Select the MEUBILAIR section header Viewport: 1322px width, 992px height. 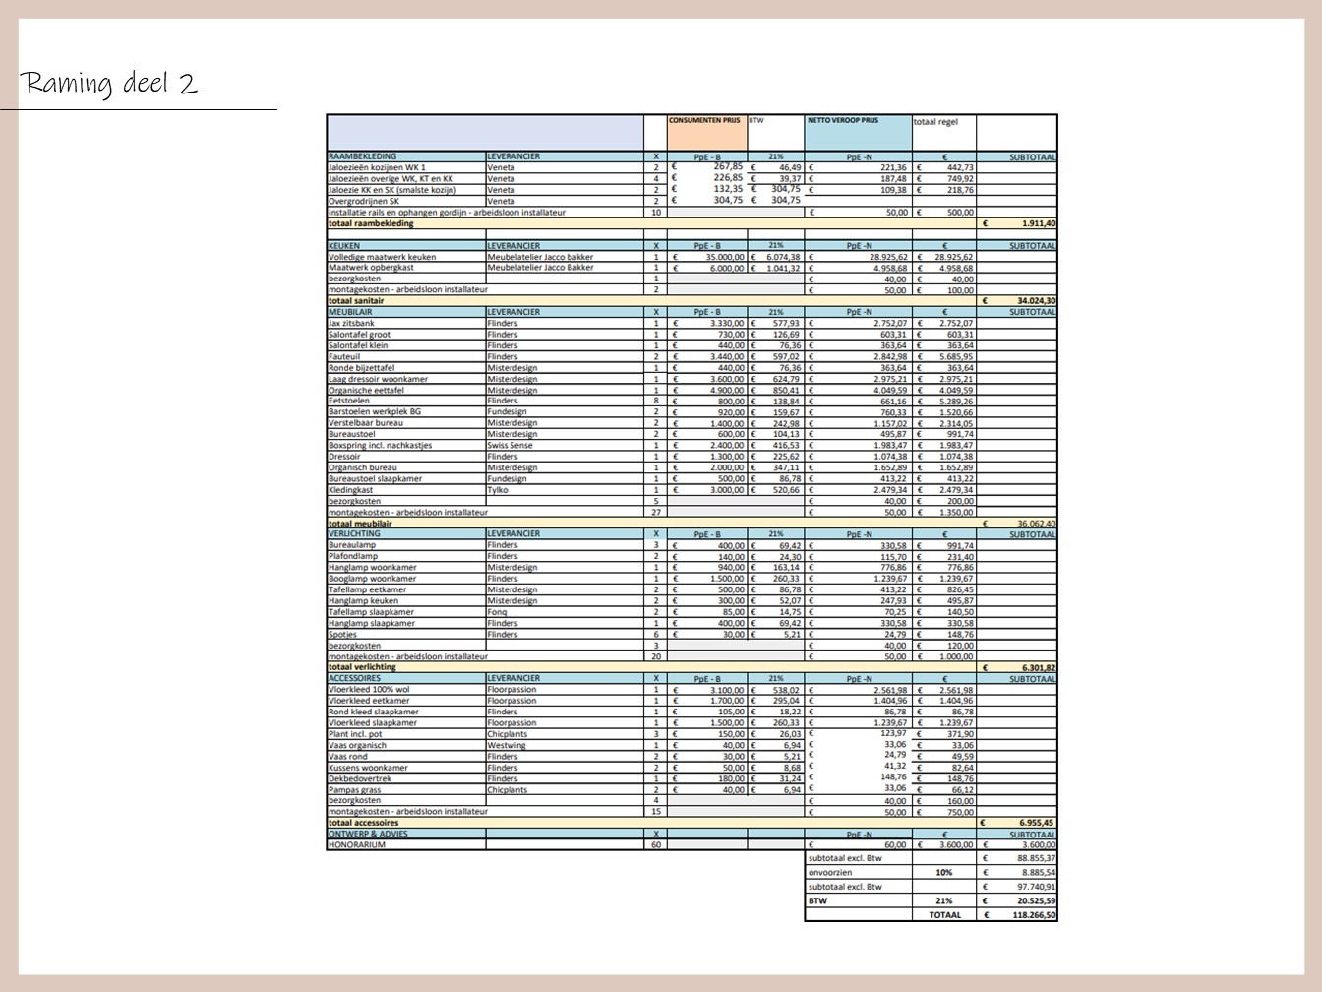coord(406,312)
